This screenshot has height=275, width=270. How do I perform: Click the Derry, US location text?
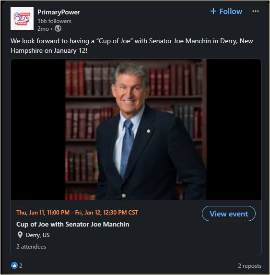point(38,235)
